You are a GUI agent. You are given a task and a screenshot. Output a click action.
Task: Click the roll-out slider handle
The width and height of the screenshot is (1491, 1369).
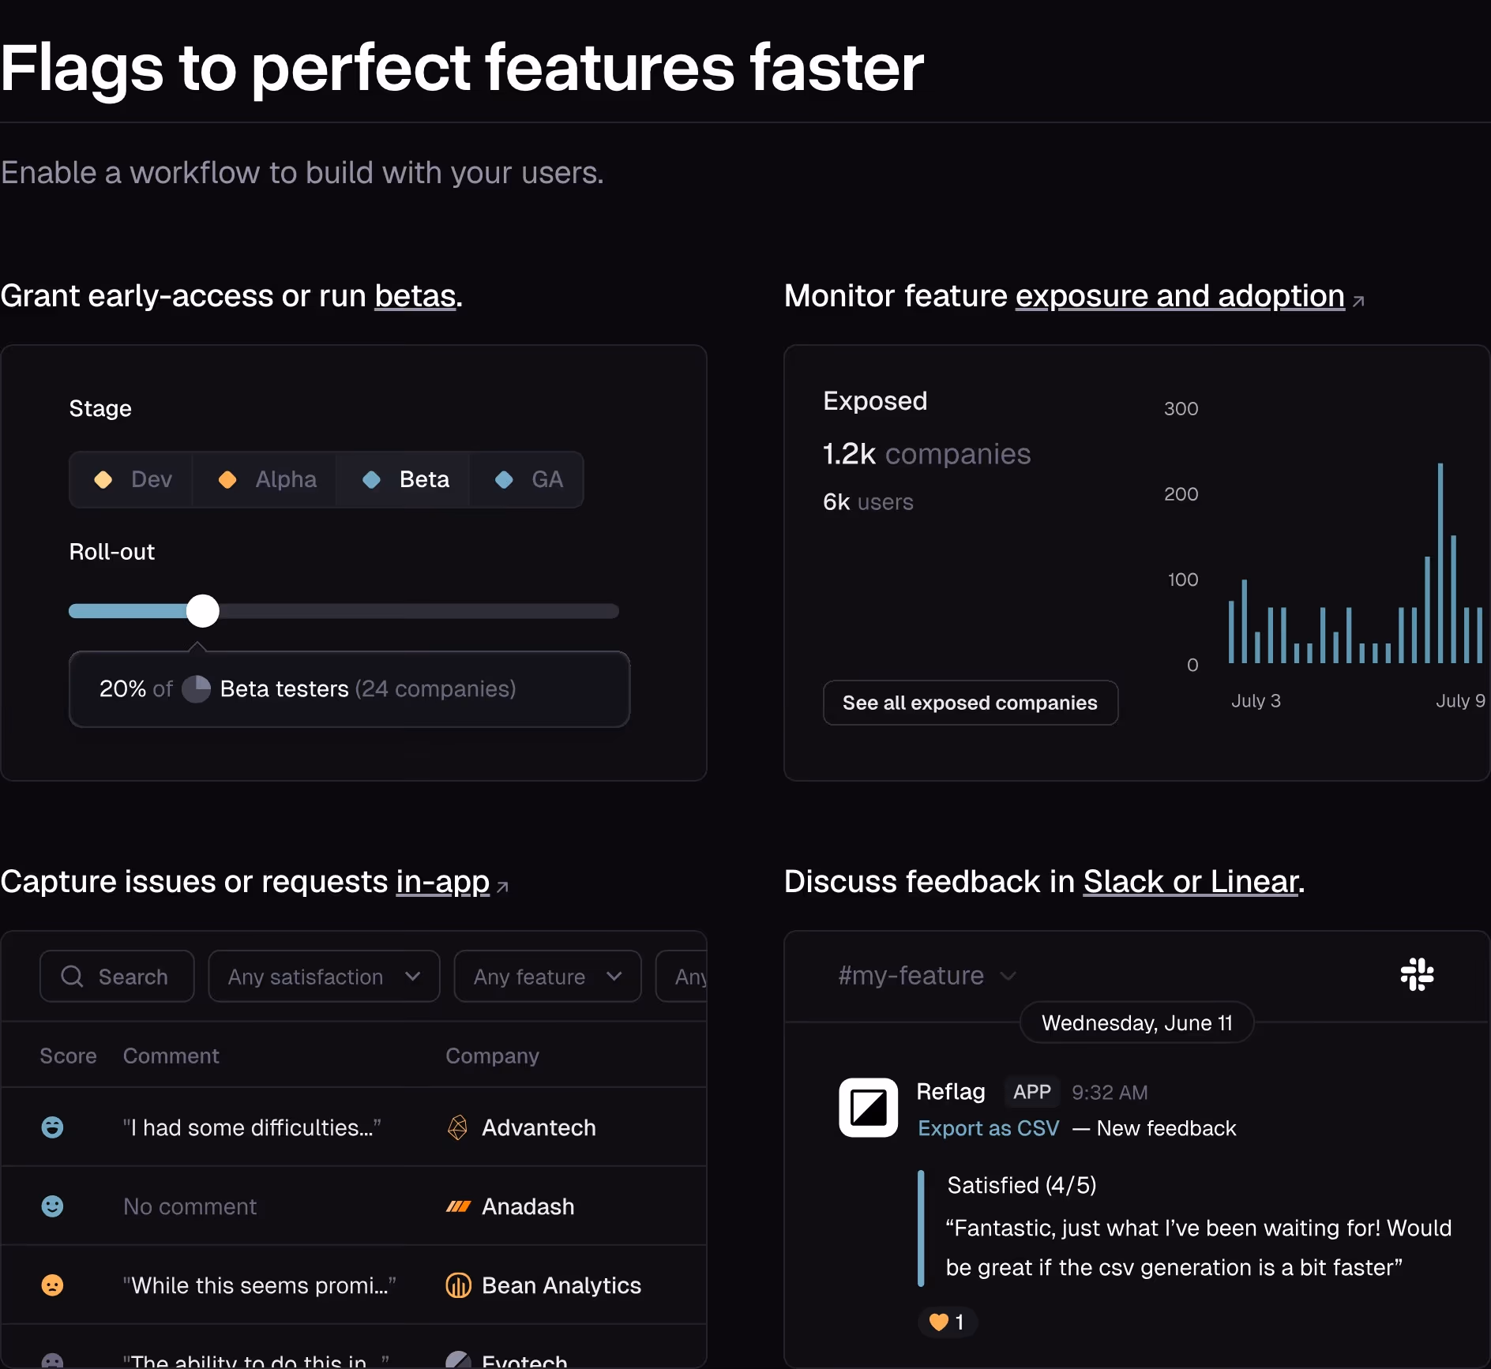click(203, 611)
